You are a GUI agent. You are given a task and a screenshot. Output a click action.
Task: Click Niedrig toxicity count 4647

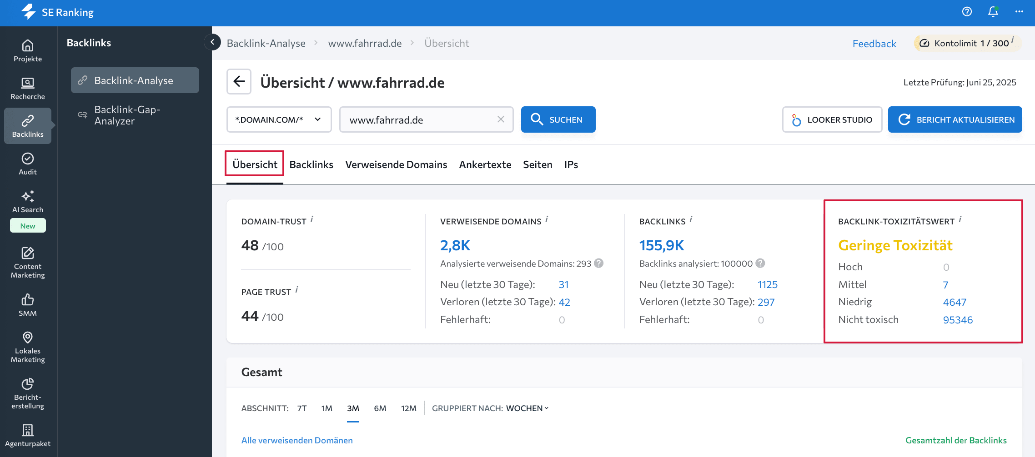pos(955,302)
